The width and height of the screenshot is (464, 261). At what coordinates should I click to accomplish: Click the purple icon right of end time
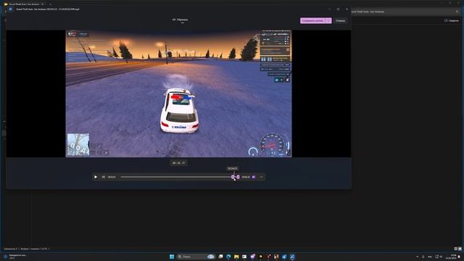click(x=254, y=177)
